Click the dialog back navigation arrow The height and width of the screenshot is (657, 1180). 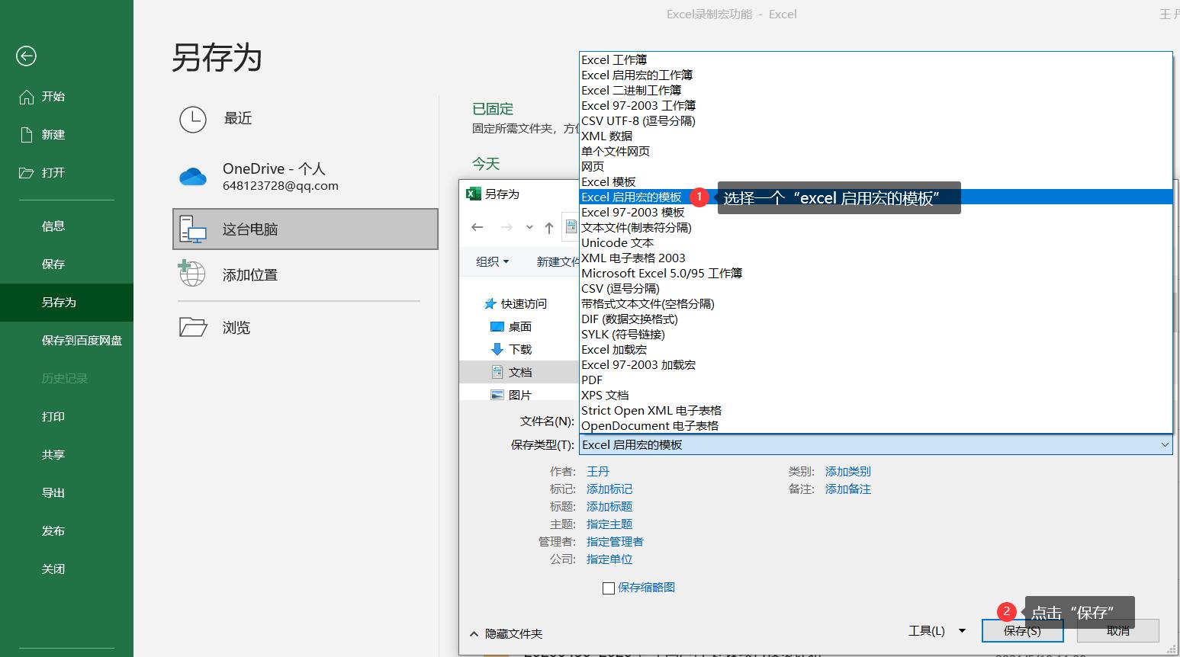pyautogui.click(x=477, y=227)
